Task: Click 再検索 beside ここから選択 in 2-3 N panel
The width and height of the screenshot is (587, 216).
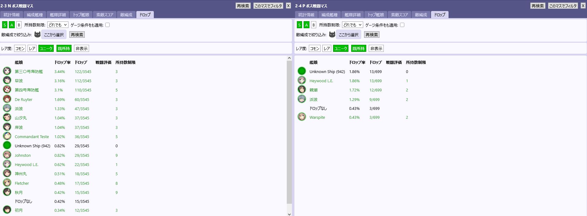Action: coord(77,35)
